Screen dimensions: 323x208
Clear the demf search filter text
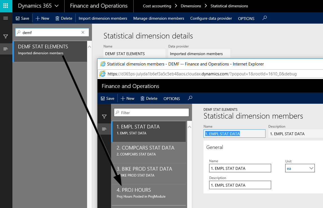[x=83, y=33]
